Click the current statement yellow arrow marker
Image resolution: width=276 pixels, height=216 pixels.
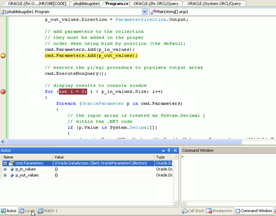tap(3, 56)
